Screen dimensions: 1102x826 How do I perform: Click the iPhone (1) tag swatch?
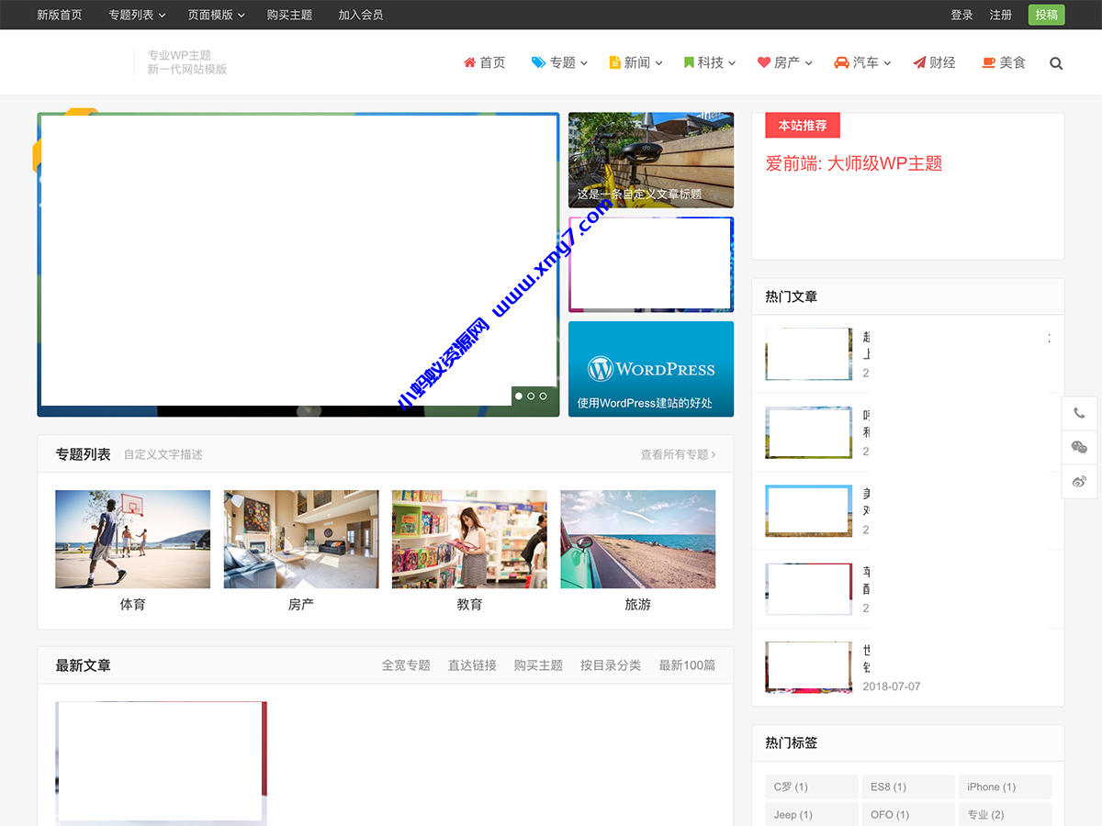1006,787
